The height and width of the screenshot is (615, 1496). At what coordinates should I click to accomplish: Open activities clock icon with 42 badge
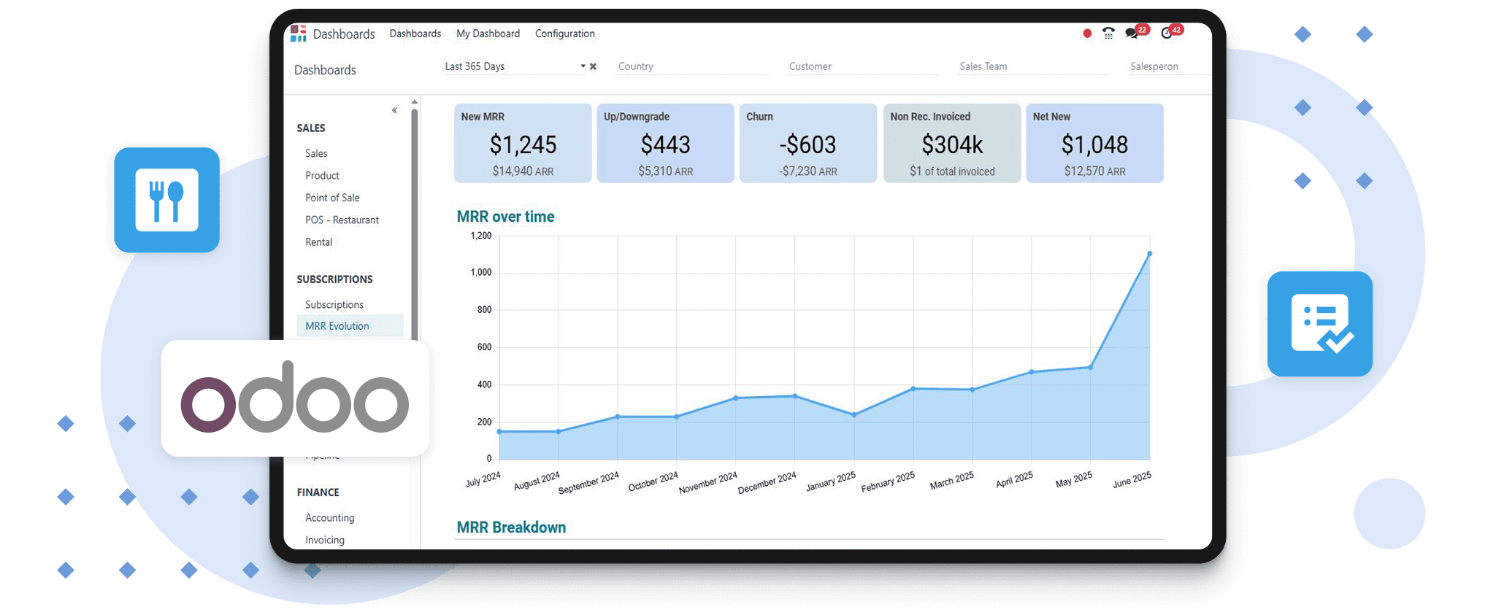tap(1167, 34)
